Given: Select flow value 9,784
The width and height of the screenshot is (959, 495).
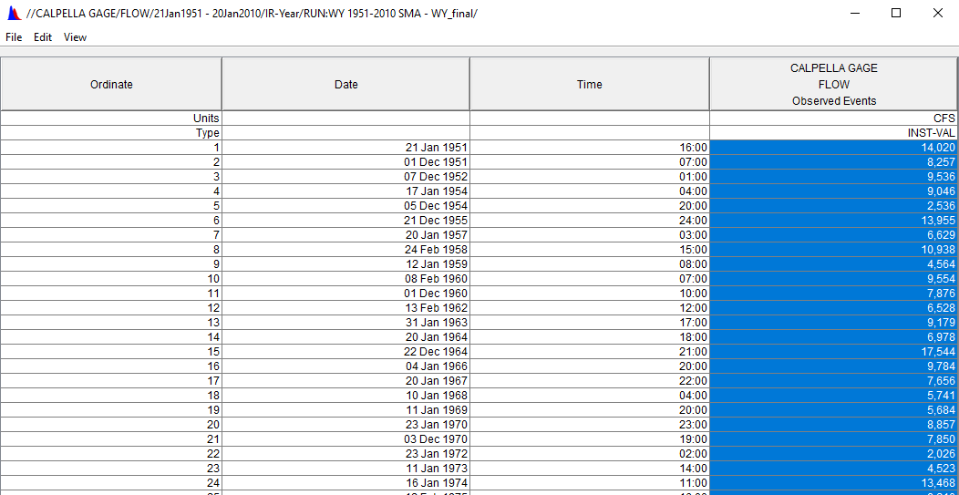Looking at the screenshot, I should (x=833, y=366).
